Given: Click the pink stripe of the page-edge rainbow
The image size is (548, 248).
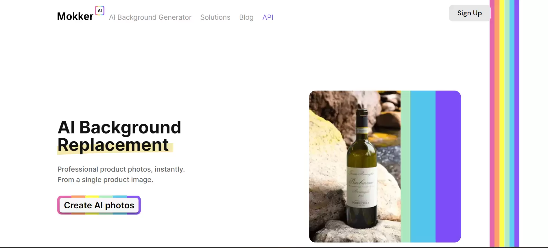Looking at the screenshot, I should (x=492, y=124).
